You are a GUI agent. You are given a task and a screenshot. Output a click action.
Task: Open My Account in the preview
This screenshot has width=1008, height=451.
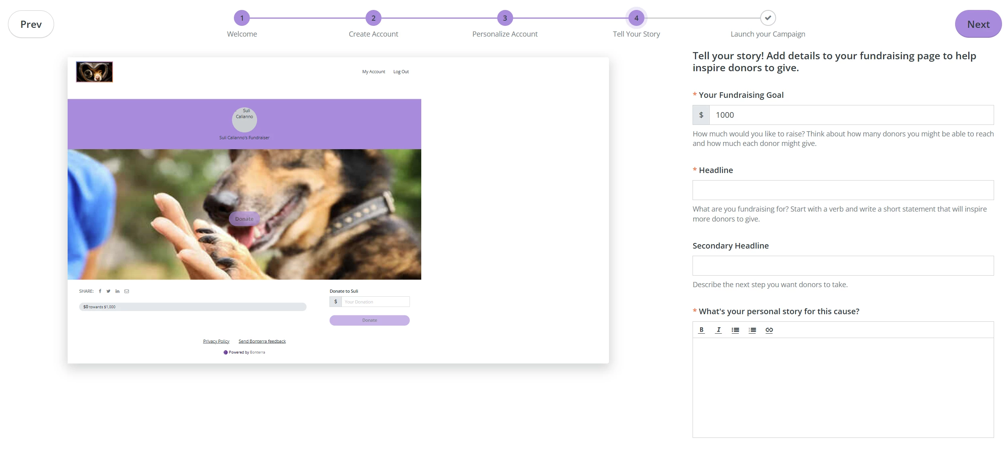click(x=373, y=72)
